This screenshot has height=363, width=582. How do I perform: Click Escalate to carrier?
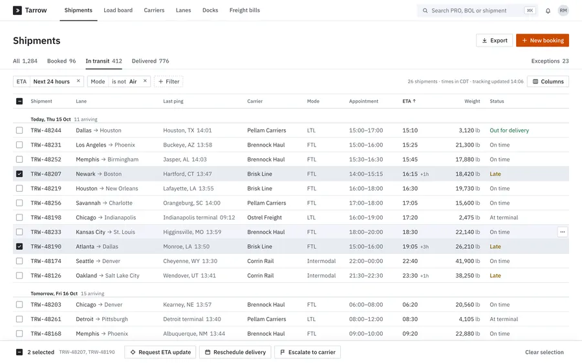pyautogui.click(x=308, y=352)
